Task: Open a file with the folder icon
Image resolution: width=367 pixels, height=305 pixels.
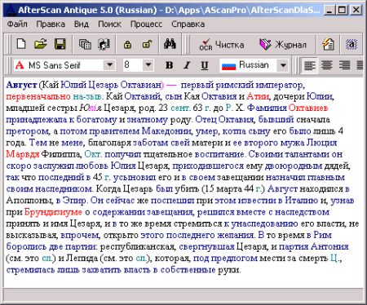Action: click(x=41, y=44)
